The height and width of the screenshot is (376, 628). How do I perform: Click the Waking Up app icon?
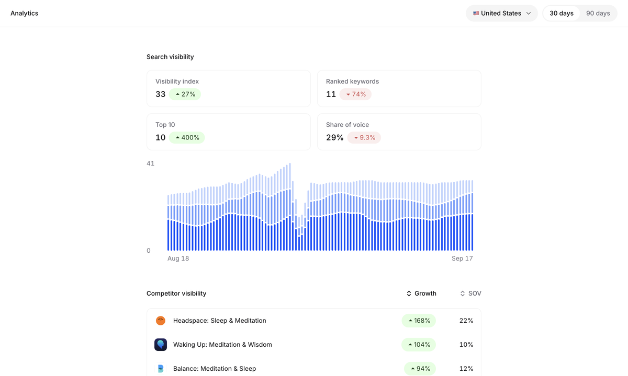[161, 345]
